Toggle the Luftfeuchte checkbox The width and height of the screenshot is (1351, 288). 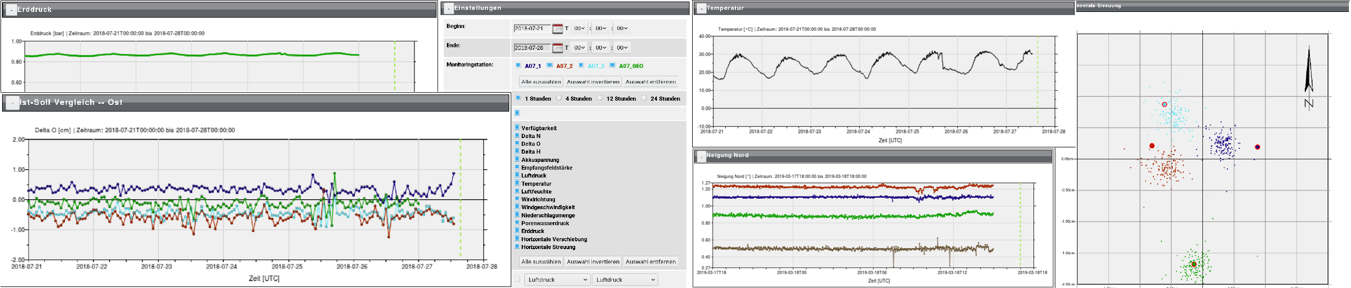click(x=517, y=190)
